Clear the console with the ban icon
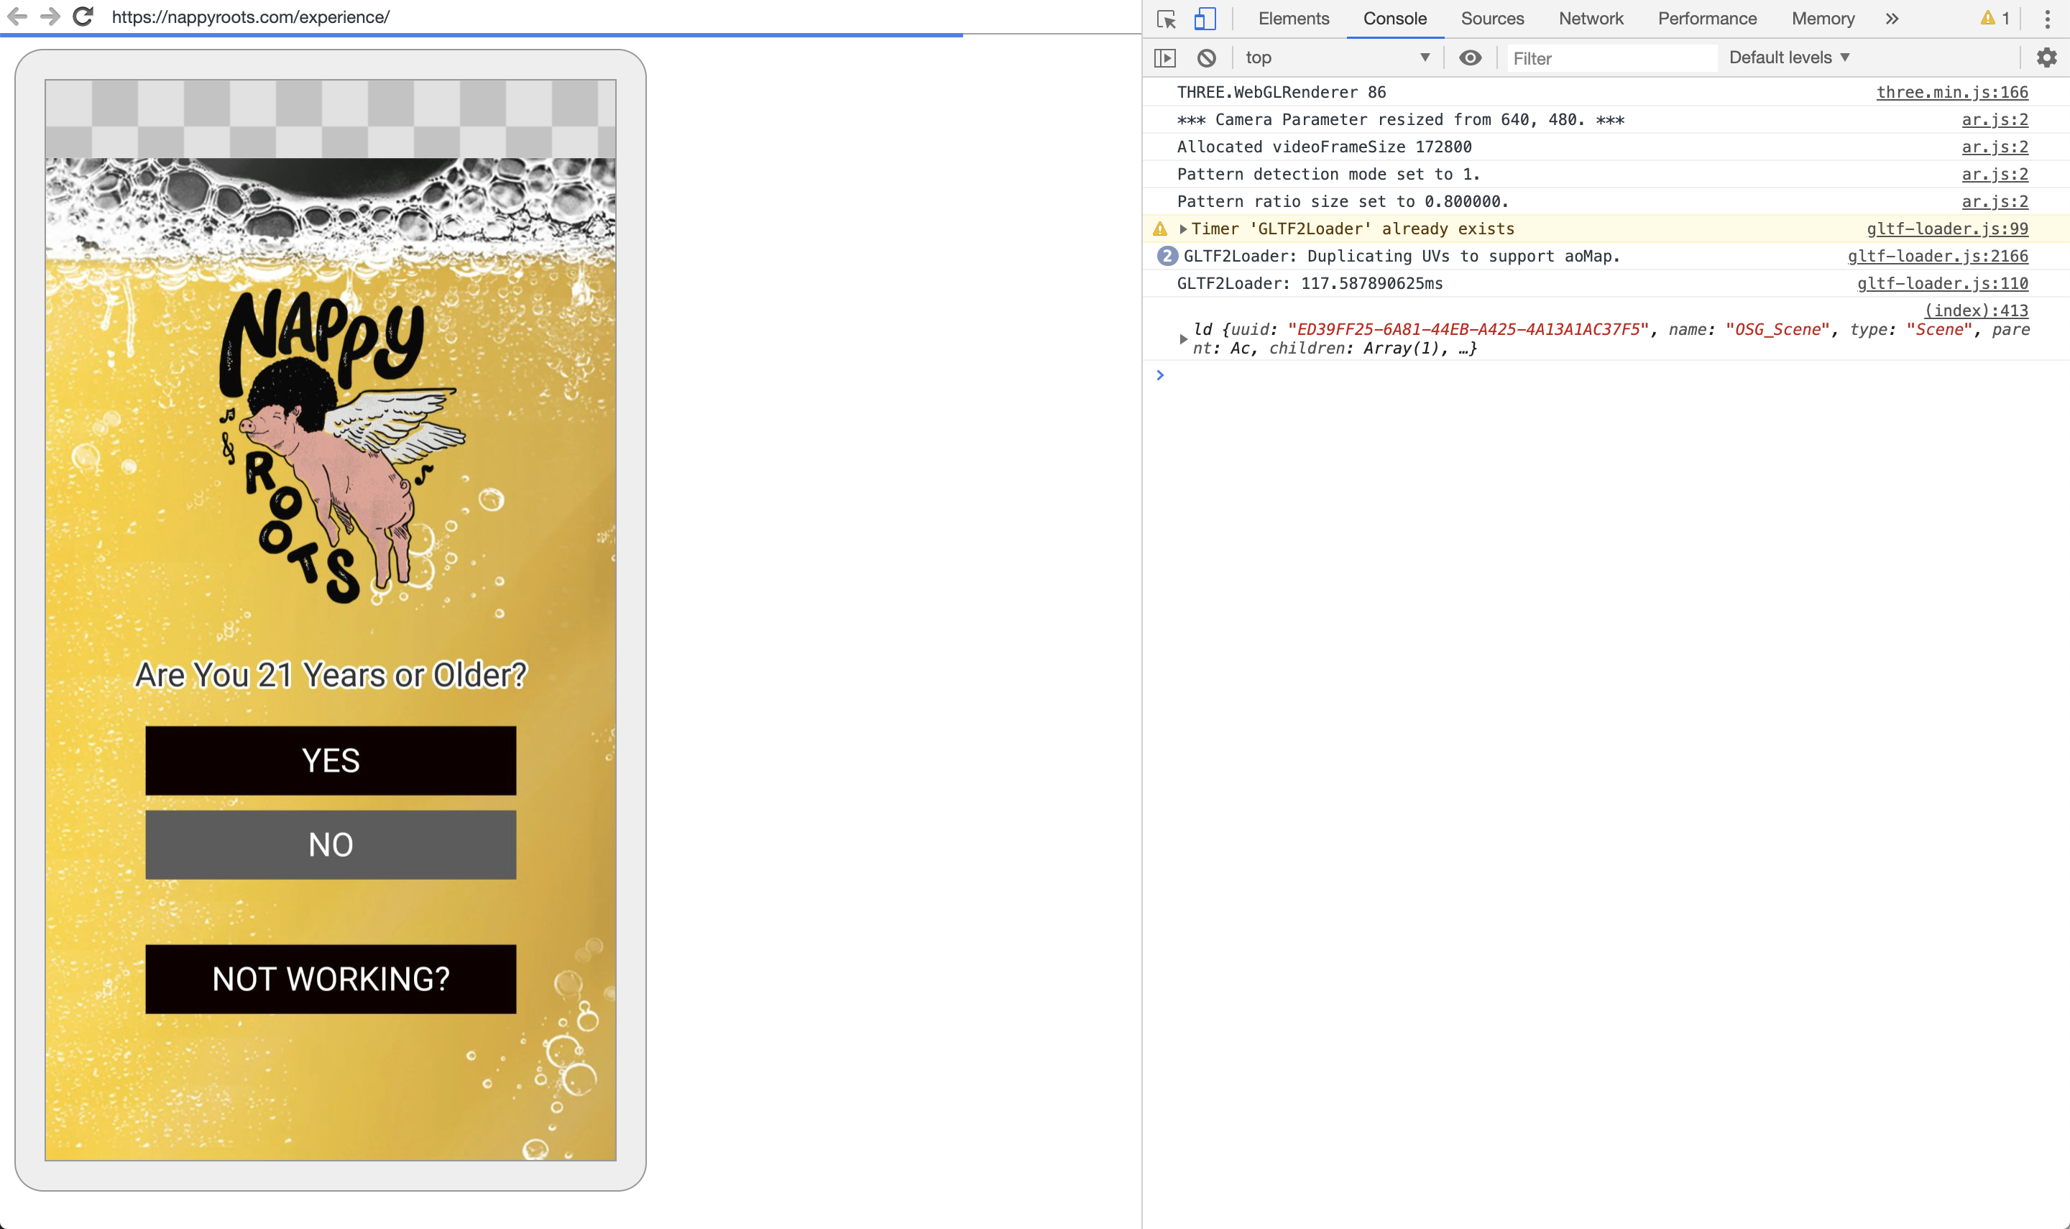2070x1229 pixels. click(1206, 58)
